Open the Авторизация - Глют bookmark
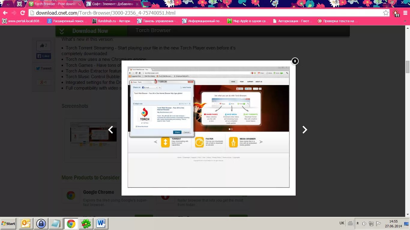The height and width of the screenshot is (230, 410). pos(293,21)
